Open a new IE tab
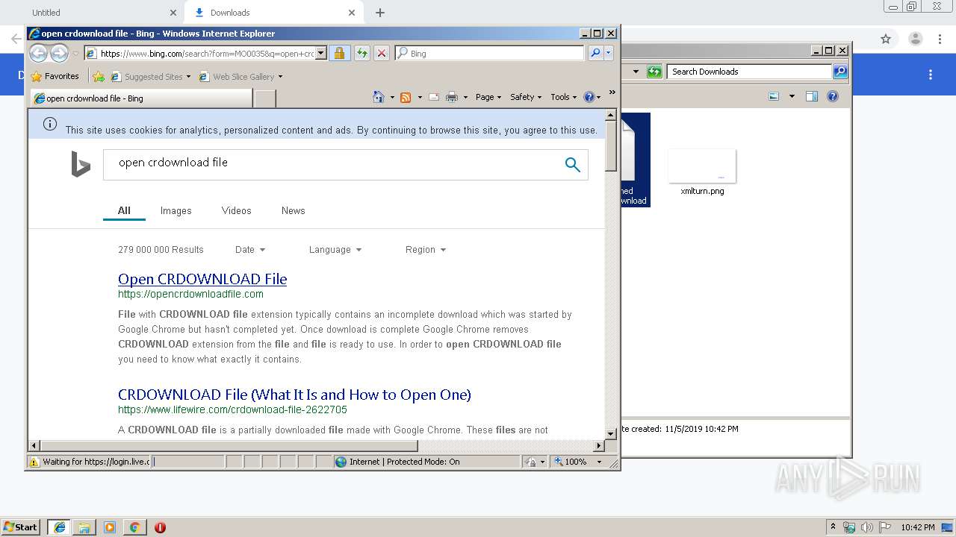This screenshot has height=537, width=956. pos(265,98)
